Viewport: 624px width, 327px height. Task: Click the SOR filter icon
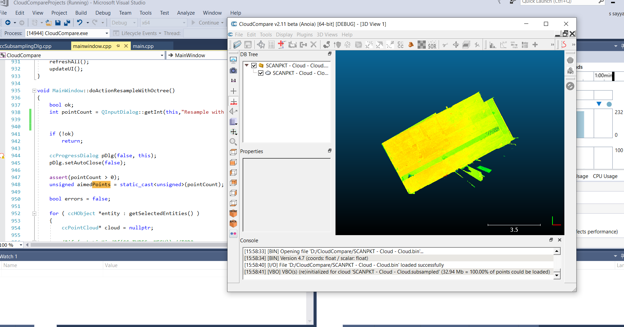click(432, 45)
